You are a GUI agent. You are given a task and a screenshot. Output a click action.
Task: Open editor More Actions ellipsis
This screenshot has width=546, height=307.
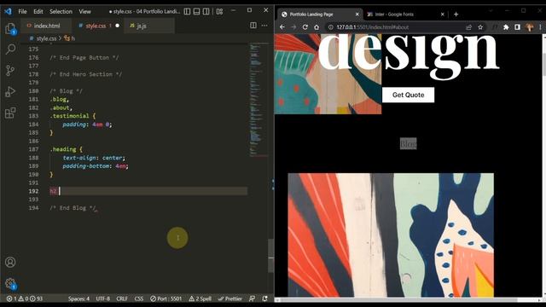(264, 26)
